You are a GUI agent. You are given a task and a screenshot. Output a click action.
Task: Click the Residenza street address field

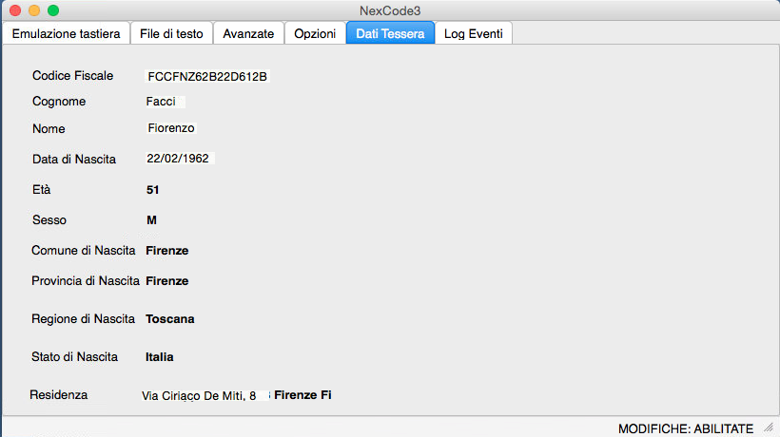click(x=200, y=395)
